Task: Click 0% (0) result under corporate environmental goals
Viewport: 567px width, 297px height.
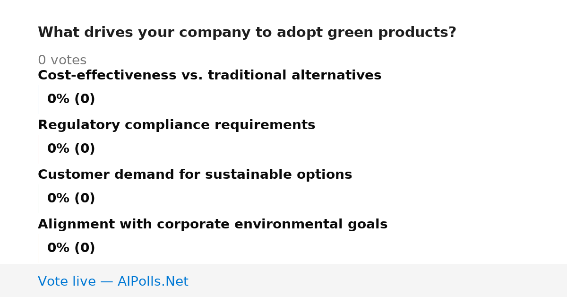Action: 71,248
